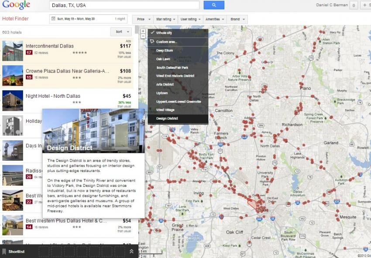Click Night Hotel North Dallas thumbnail
This screenshot has width=371, height=258.
13,100
